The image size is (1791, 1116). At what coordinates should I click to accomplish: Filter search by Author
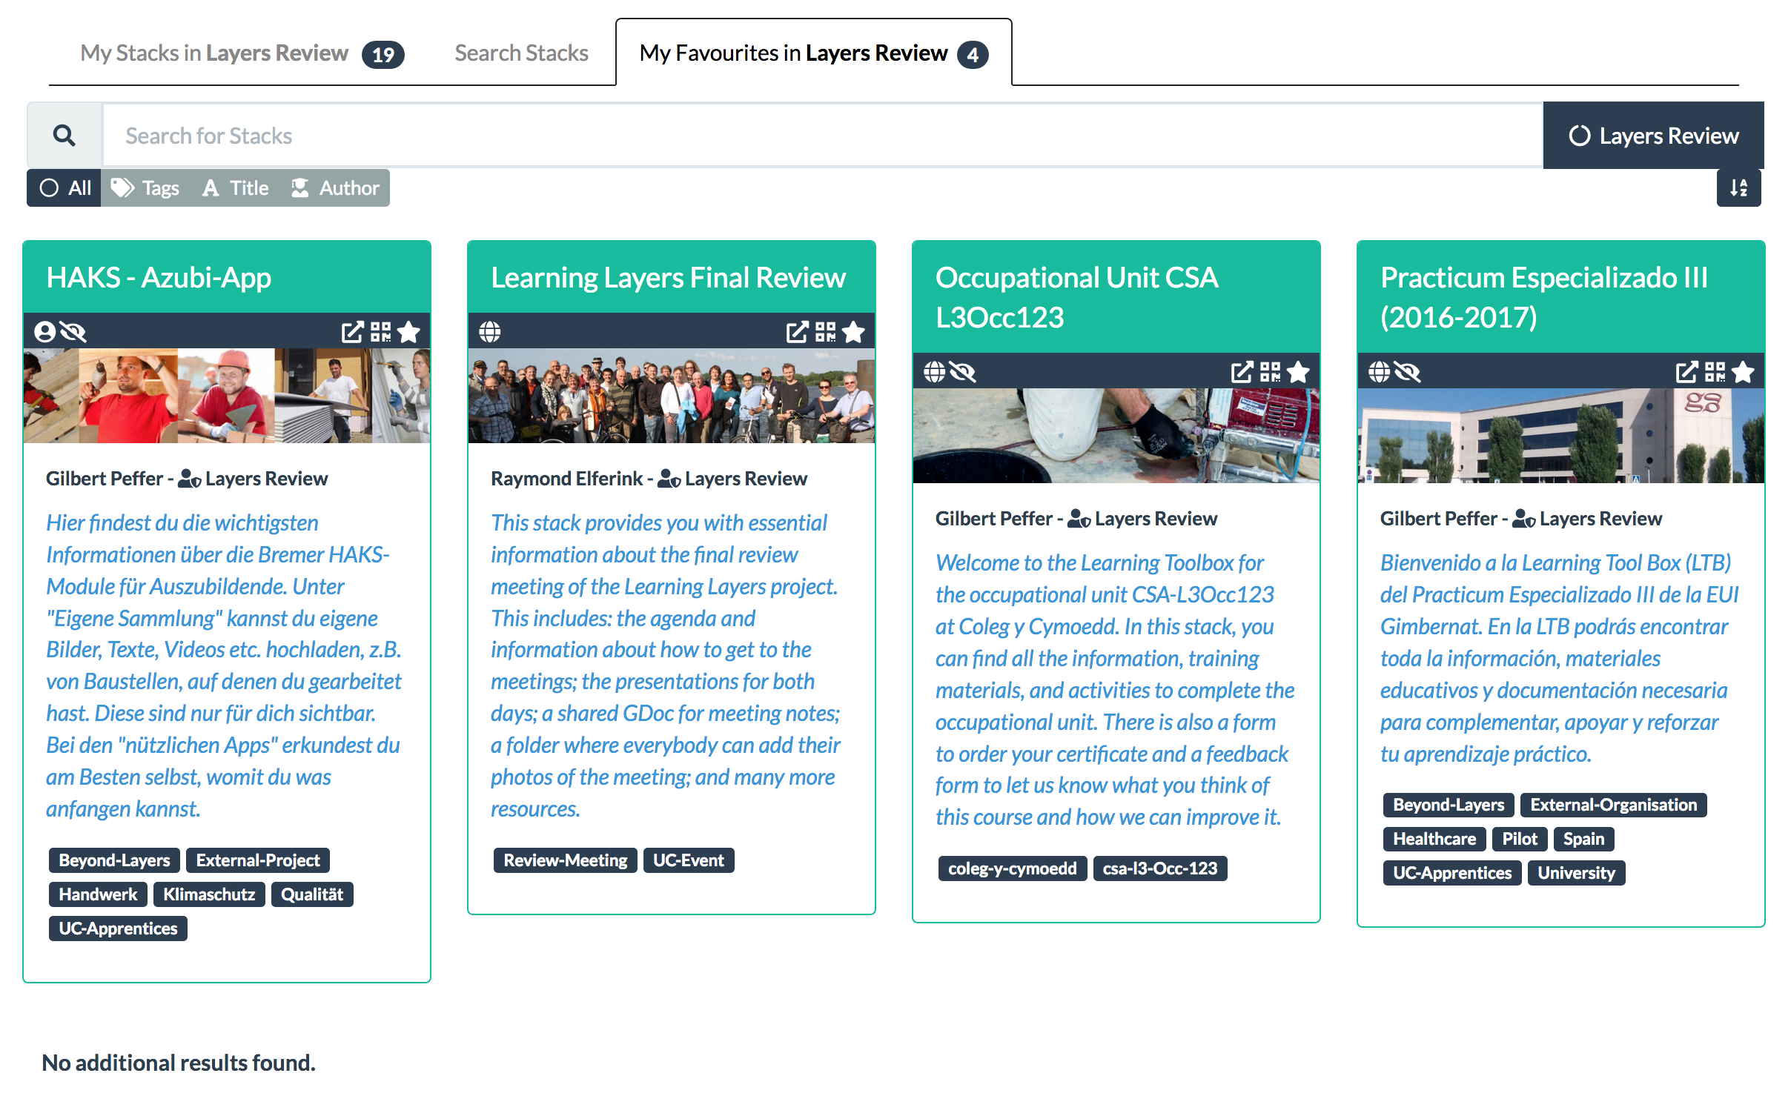[x=335, y=188]
